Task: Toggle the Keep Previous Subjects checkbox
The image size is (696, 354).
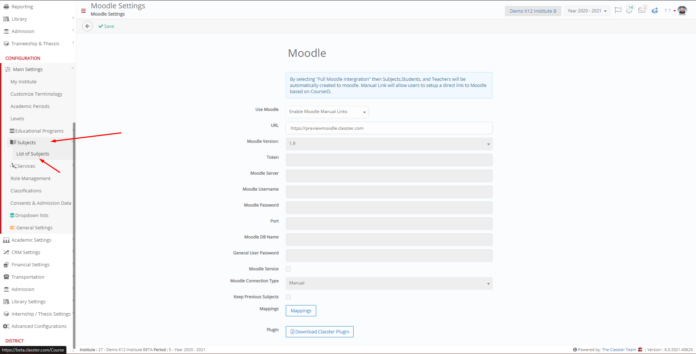Action: pyautogui.click(x=288, y=297)
